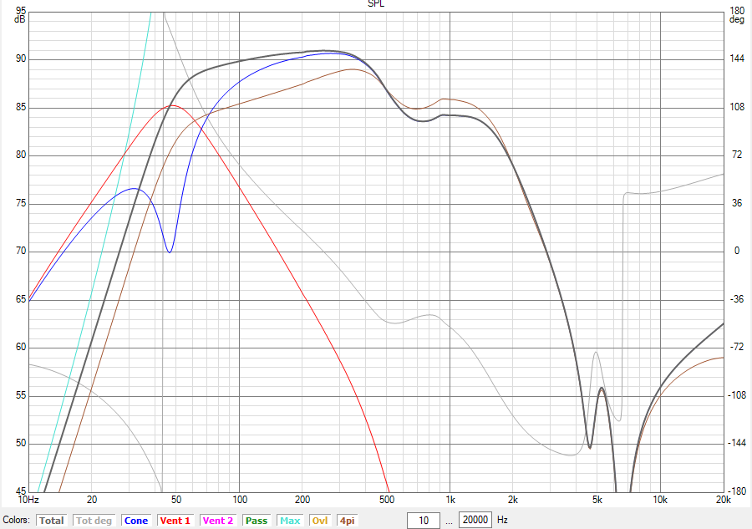752x529 pixels.
Task: Click the 85 dB axis label
Action: (21, 107)
